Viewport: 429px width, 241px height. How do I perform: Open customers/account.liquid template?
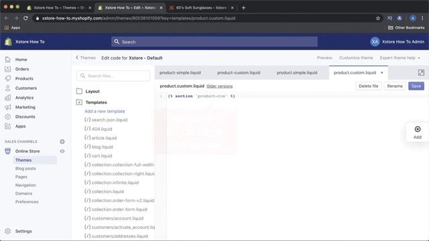(x=114, y=218)
